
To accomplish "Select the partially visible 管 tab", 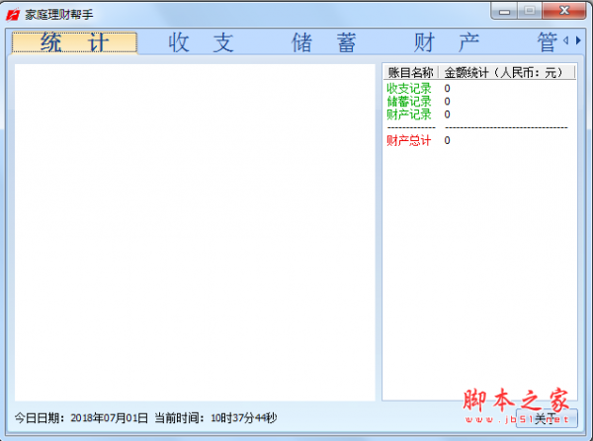I will point(547,42).
